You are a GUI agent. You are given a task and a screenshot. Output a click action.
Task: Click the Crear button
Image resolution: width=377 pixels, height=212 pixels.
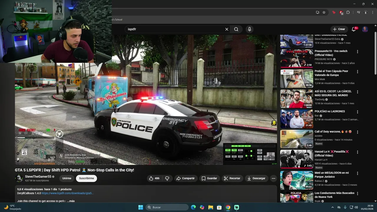(339, 29)
